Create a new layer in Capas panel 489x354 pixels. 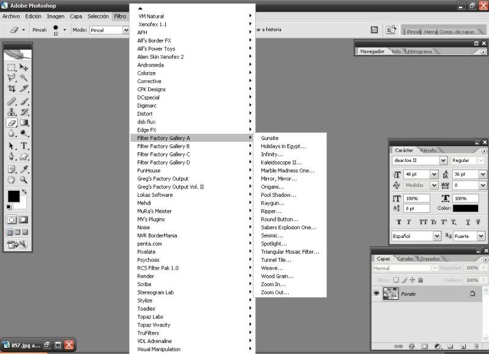pos(463,346)
